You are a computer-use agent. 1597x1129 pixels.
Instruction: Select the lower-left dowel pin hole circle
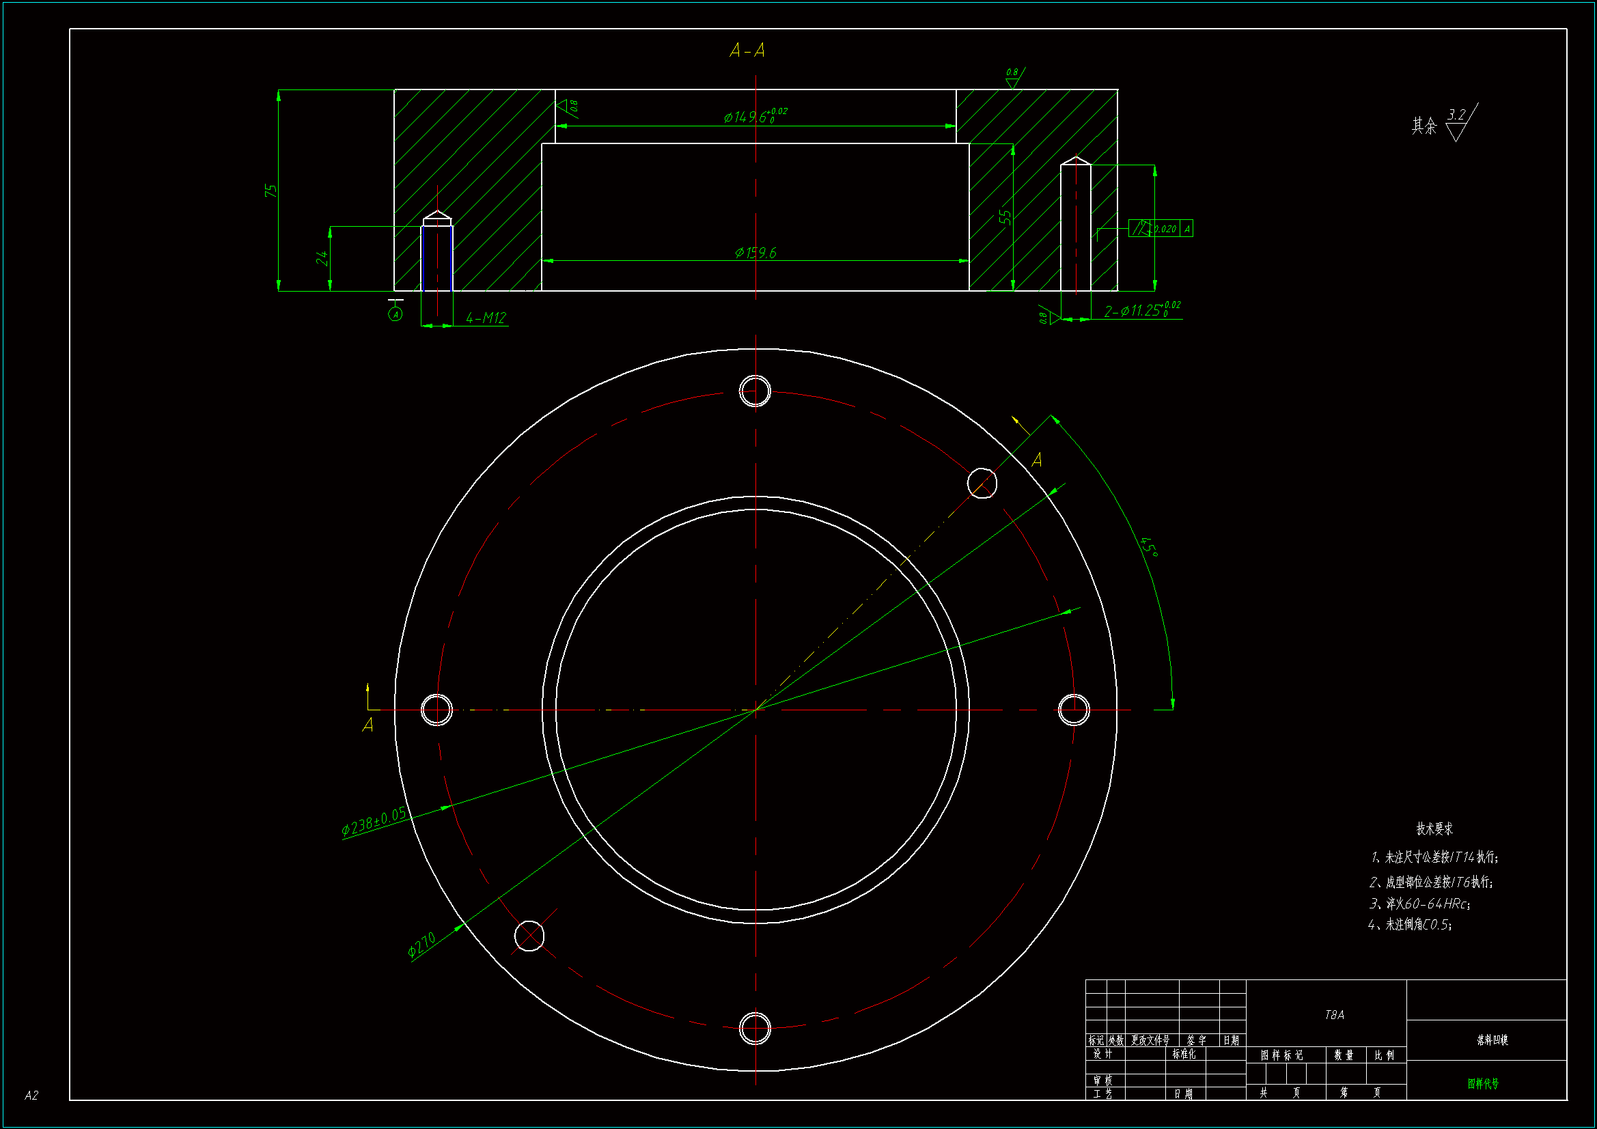point(529,936)
